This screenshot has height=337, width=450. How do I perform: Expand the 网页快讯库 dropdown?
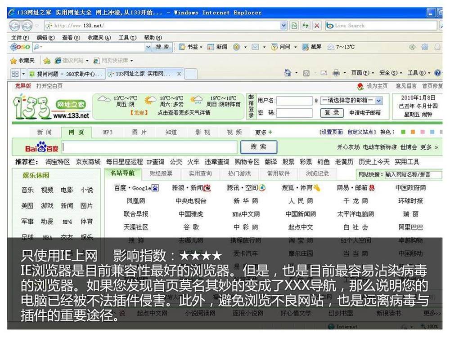pos(132,61)
